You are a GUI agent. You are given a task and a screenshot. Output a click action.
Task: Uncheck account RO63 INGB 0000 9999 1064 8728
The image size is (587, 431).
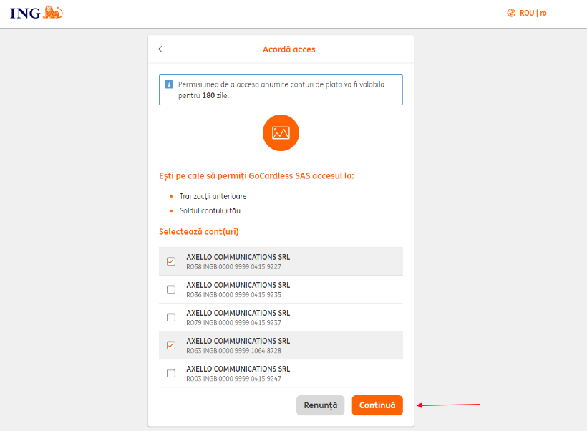pos(171,345)
